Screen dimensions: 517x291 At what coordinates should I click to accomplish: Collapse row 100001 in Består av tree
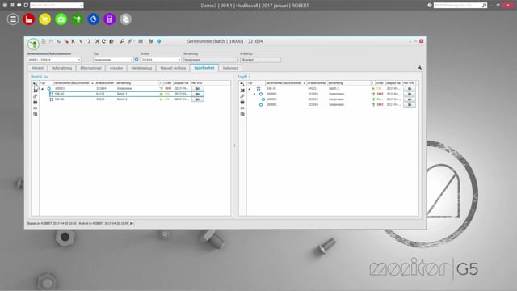click(43, 89)
